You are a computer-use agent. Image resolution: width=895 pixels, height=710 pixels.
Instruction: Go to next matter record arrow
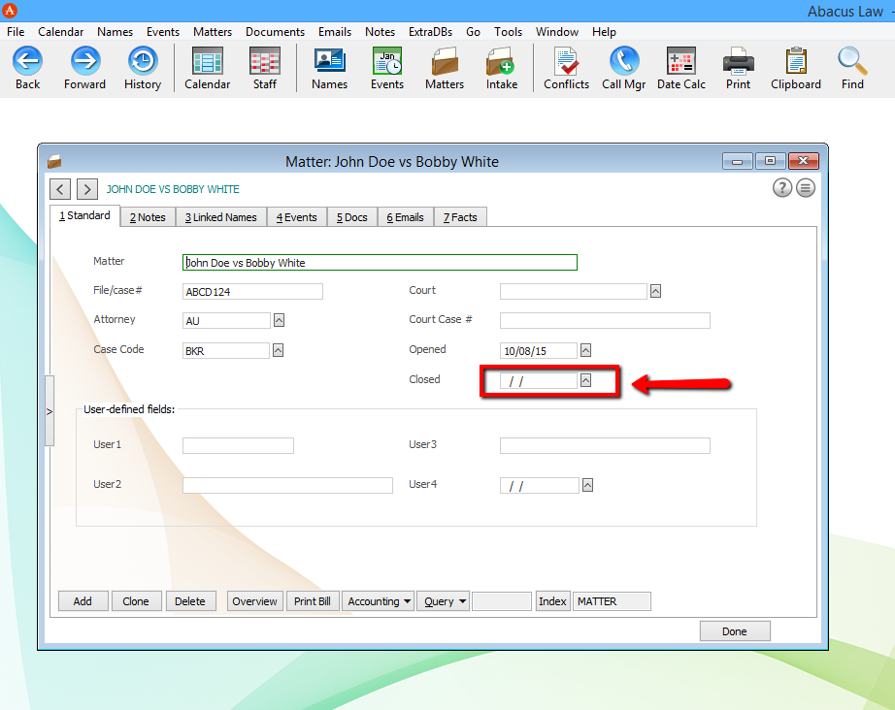click(x=86, y=189)
